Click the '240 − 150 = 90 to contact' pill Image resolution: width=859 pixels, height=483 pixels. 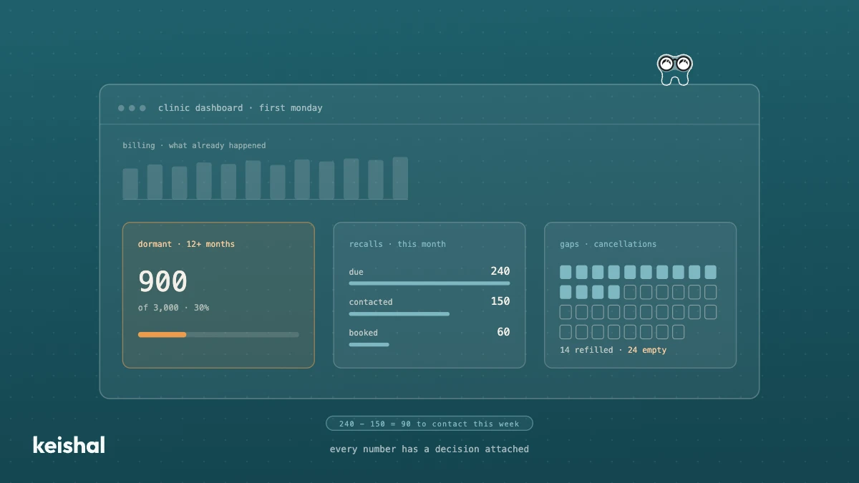[429, 424]
